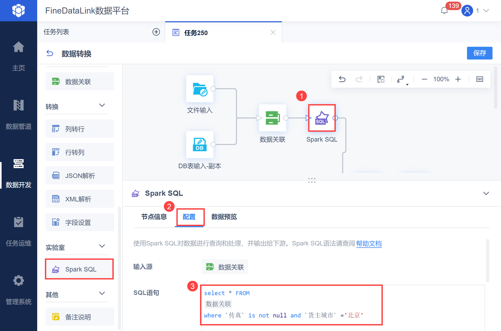Go back from 数据转换 page
501x331 pixels.
[50, 53]
